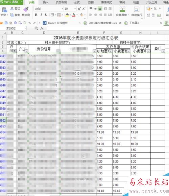The image size is (169, 196).
Task: Click cell 10.00 in column H
Action: tap(140, 144)
